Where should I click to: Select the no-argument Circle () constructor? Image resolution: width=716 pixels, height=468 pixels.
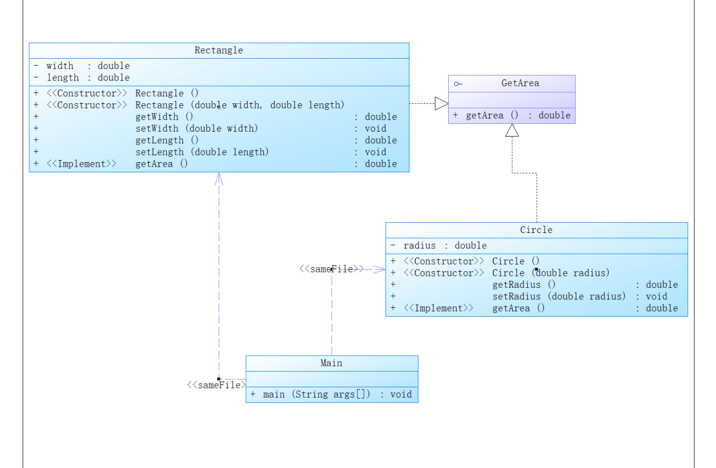[465, 261]
